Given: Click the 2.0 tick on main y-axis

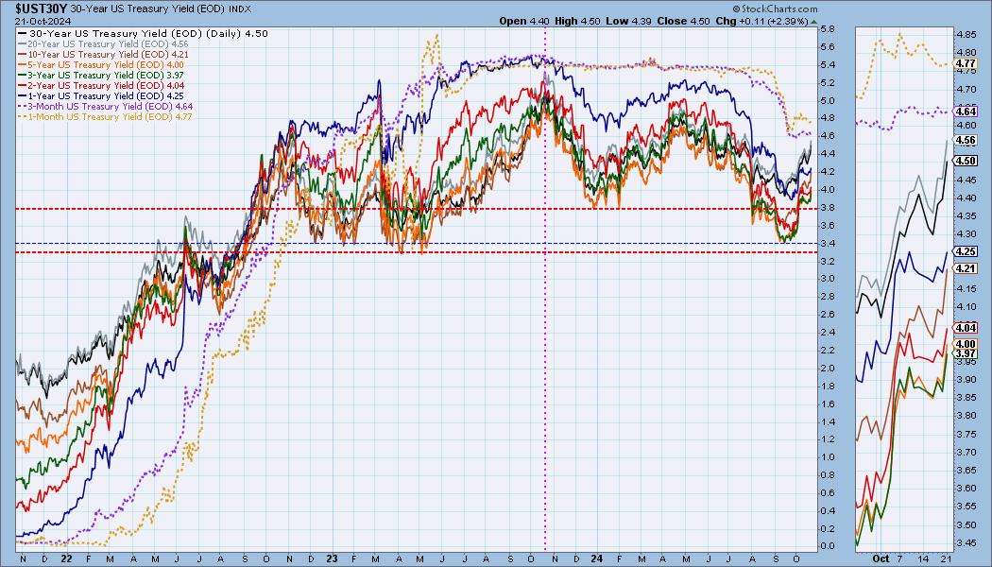Looking at the screenshot, I should (828, 369).
